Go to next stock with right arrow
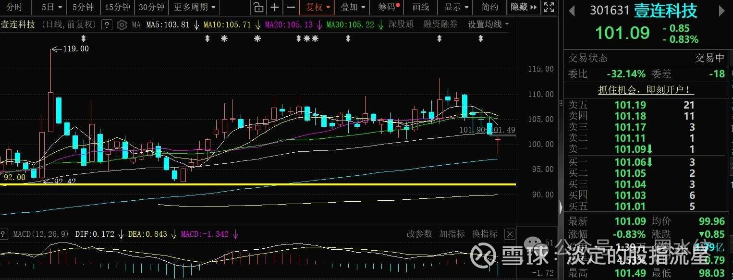This screenshot has height=280, width=733. (722, 11)
